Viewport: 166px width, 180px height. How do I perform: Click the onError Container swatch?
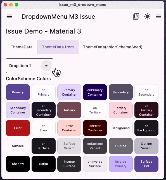(x=95, y=128)
